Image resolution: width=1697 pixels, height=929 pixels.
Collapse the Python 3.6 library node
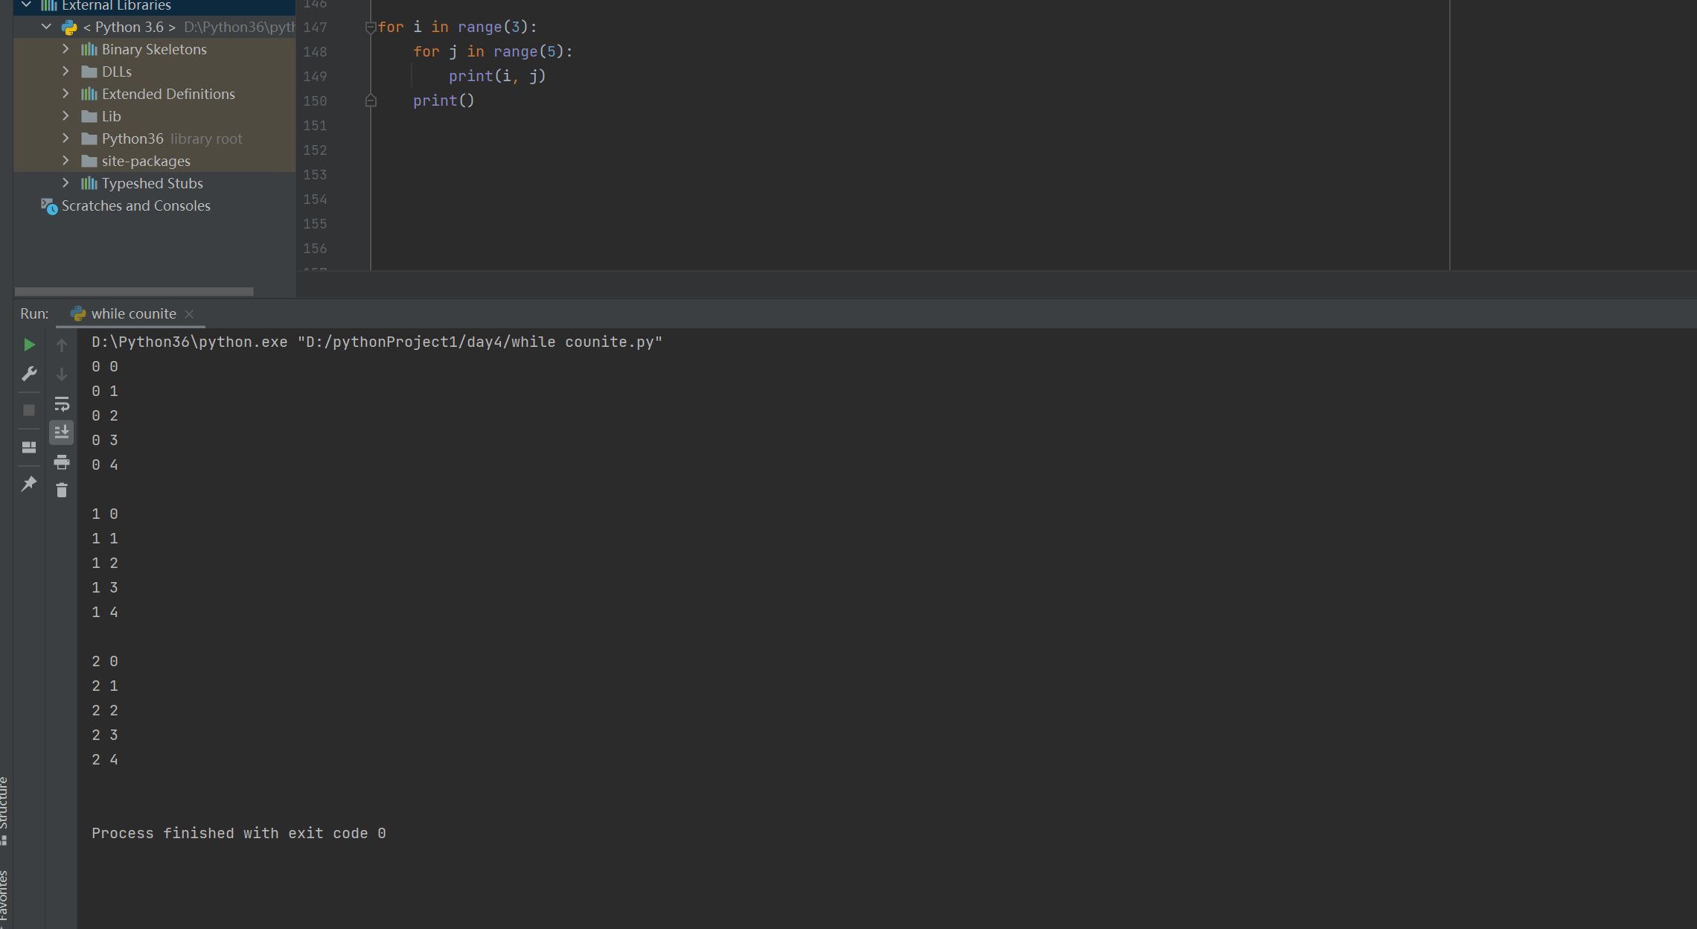(46, 27)
